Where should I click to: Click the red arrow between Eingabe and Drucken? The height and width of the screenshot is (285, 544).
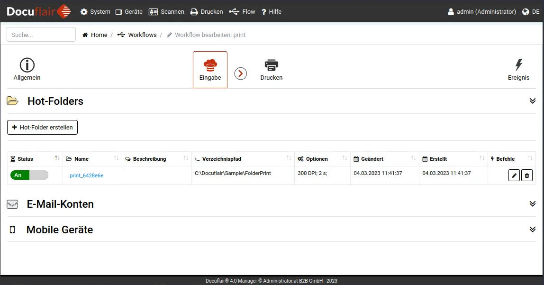click(241, 74)
